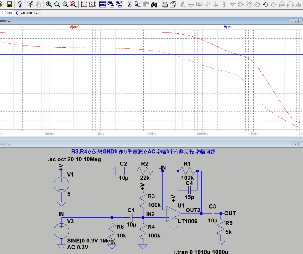Click the Zoom Out magnifier icon

point(65,4)
